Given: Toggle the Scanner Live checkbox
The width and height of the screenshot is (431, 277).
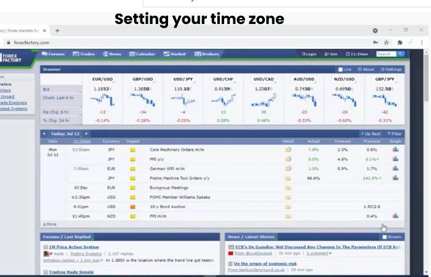Looking at the screenshot, I should (x=340, y=70).
